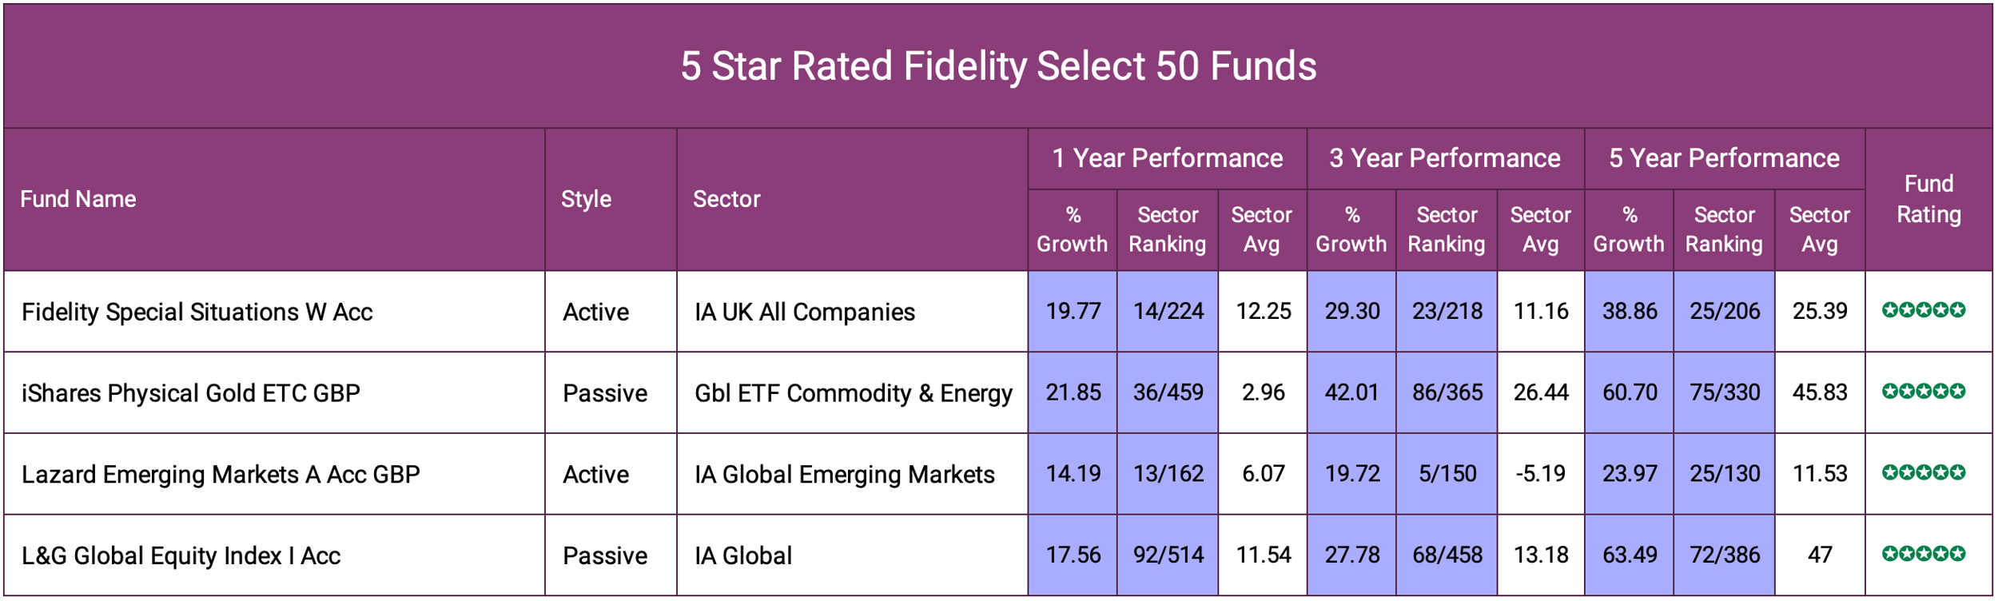The width and height of the screenshot is (1998, 601).
Task: Click the Fund Name column header
Action: [x=78, y=199]
